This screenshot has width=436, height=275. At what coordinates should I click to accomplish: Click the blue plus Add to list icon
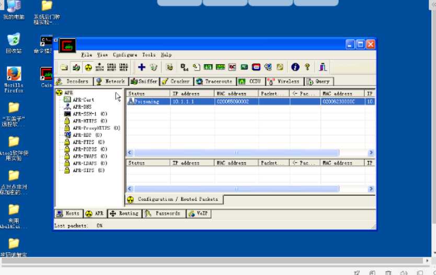(x=142, y=67)
